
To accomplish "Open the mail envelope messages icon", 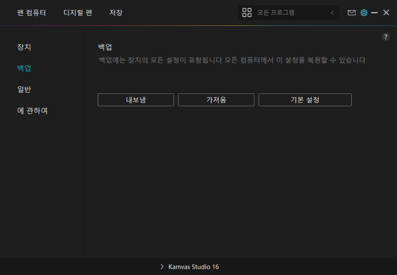I will pos(352,13).
